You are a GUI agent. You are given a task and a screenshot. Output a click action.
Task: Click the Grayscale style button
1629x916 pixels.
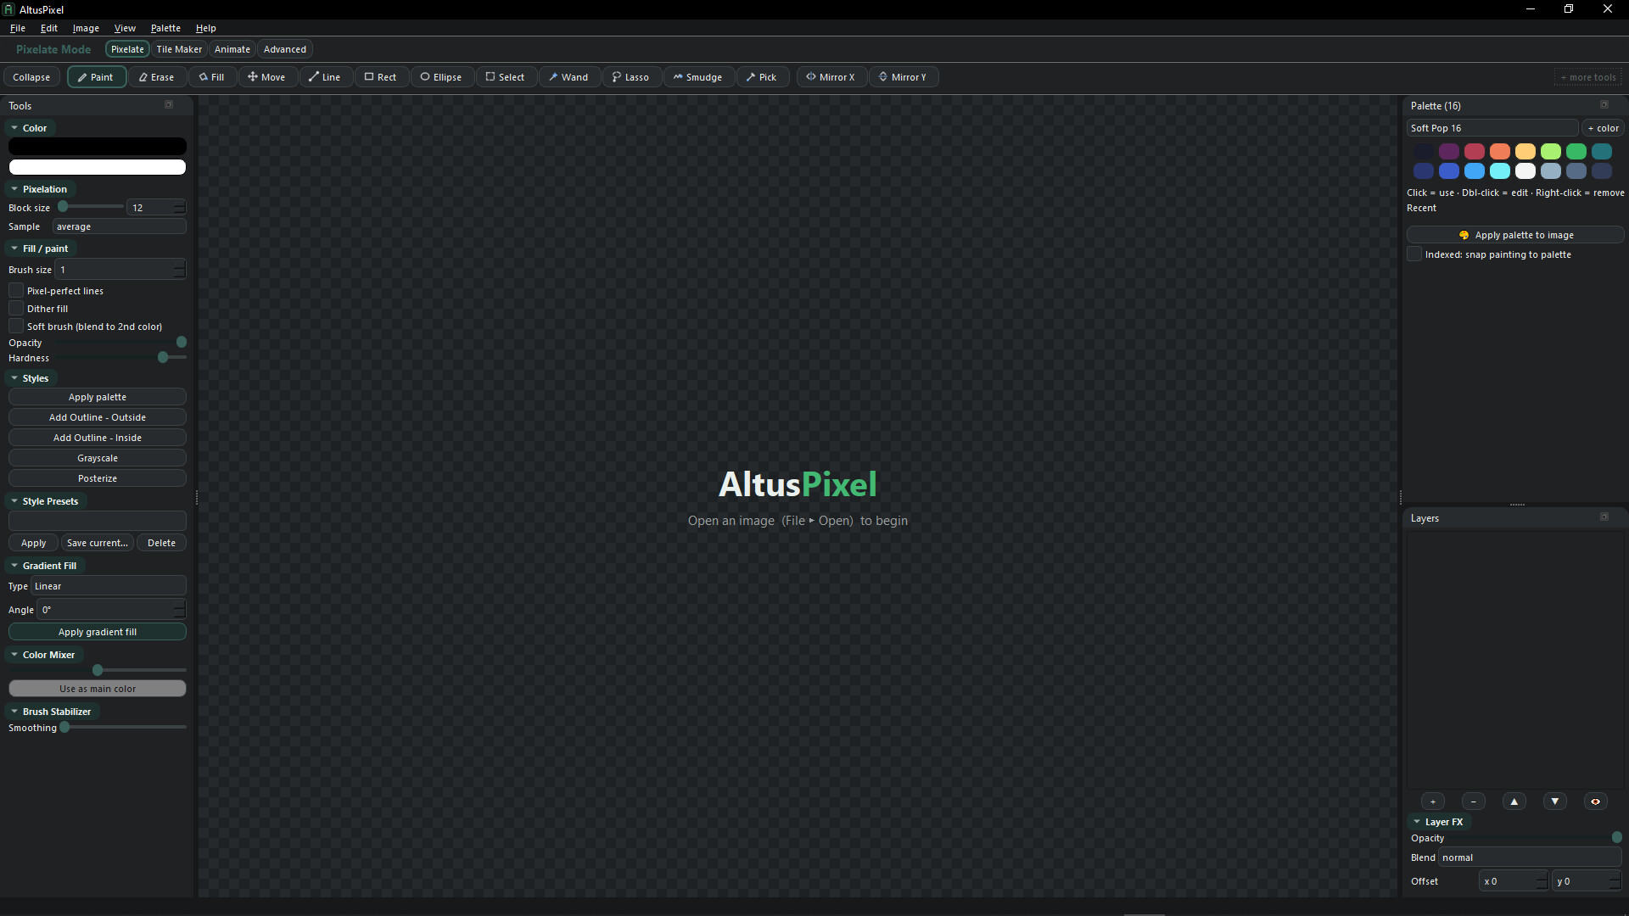pyautogui.click(x=98, y=458)
